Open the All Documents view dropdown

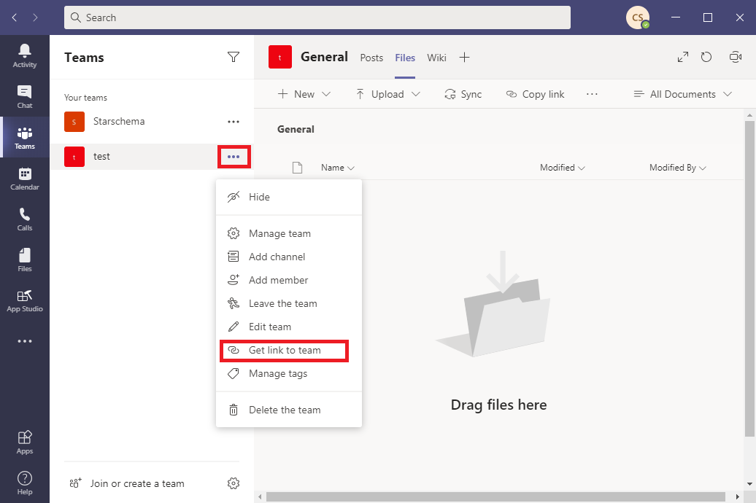(x=683, y=95)
